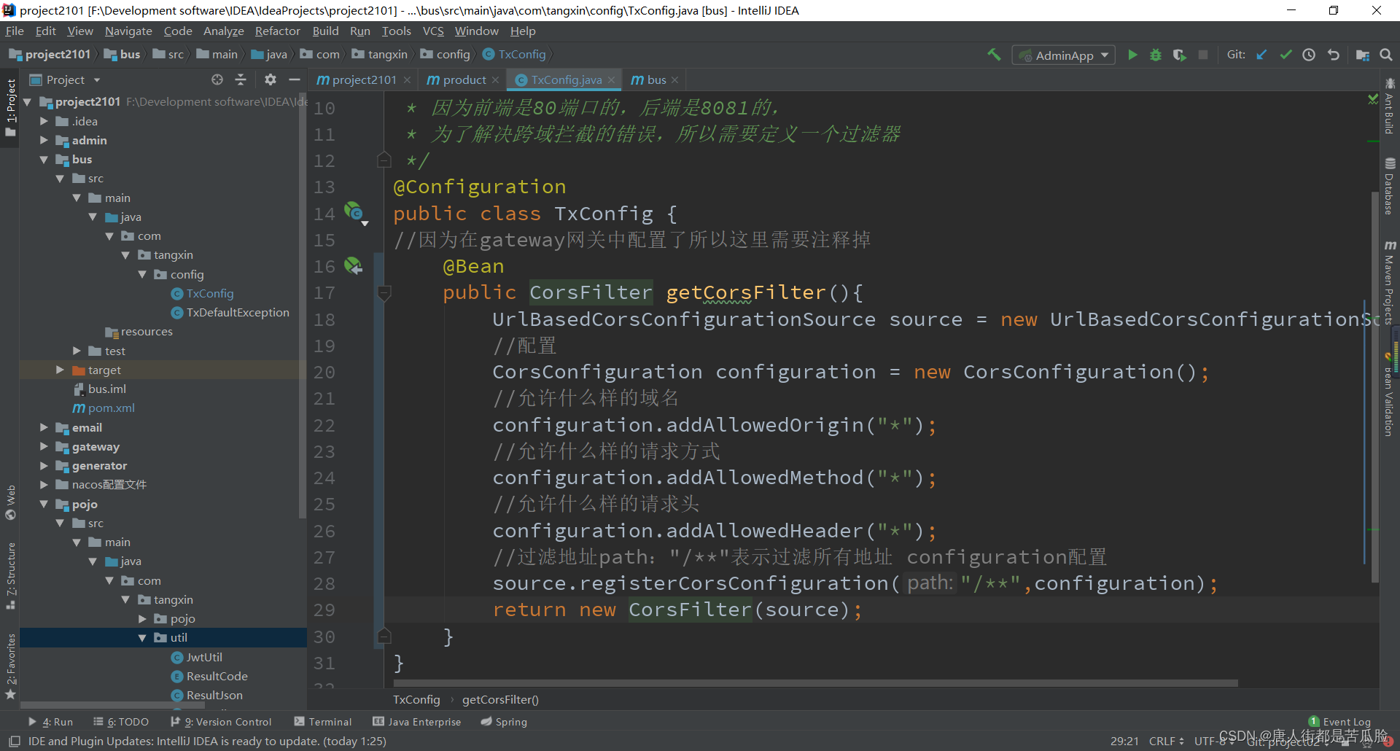1400x751 pixels.
Task: Click the editor horizontal scrollbar
Action: [x=815, y=683]
